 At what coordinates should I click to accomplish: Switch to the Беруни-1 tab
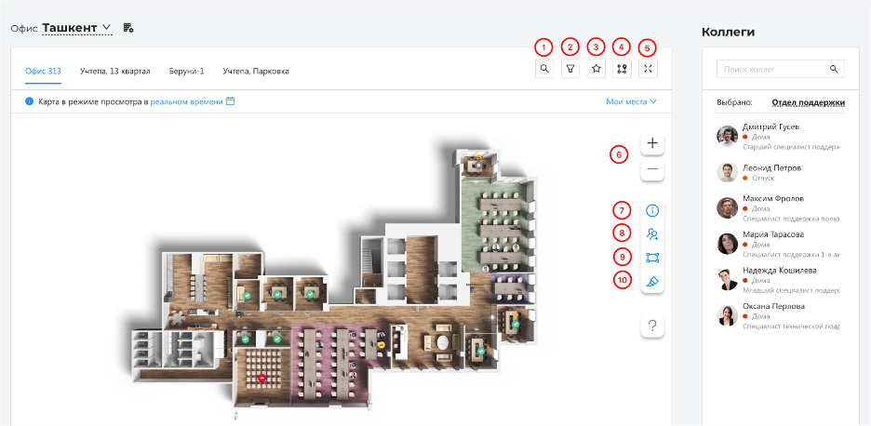186,71
